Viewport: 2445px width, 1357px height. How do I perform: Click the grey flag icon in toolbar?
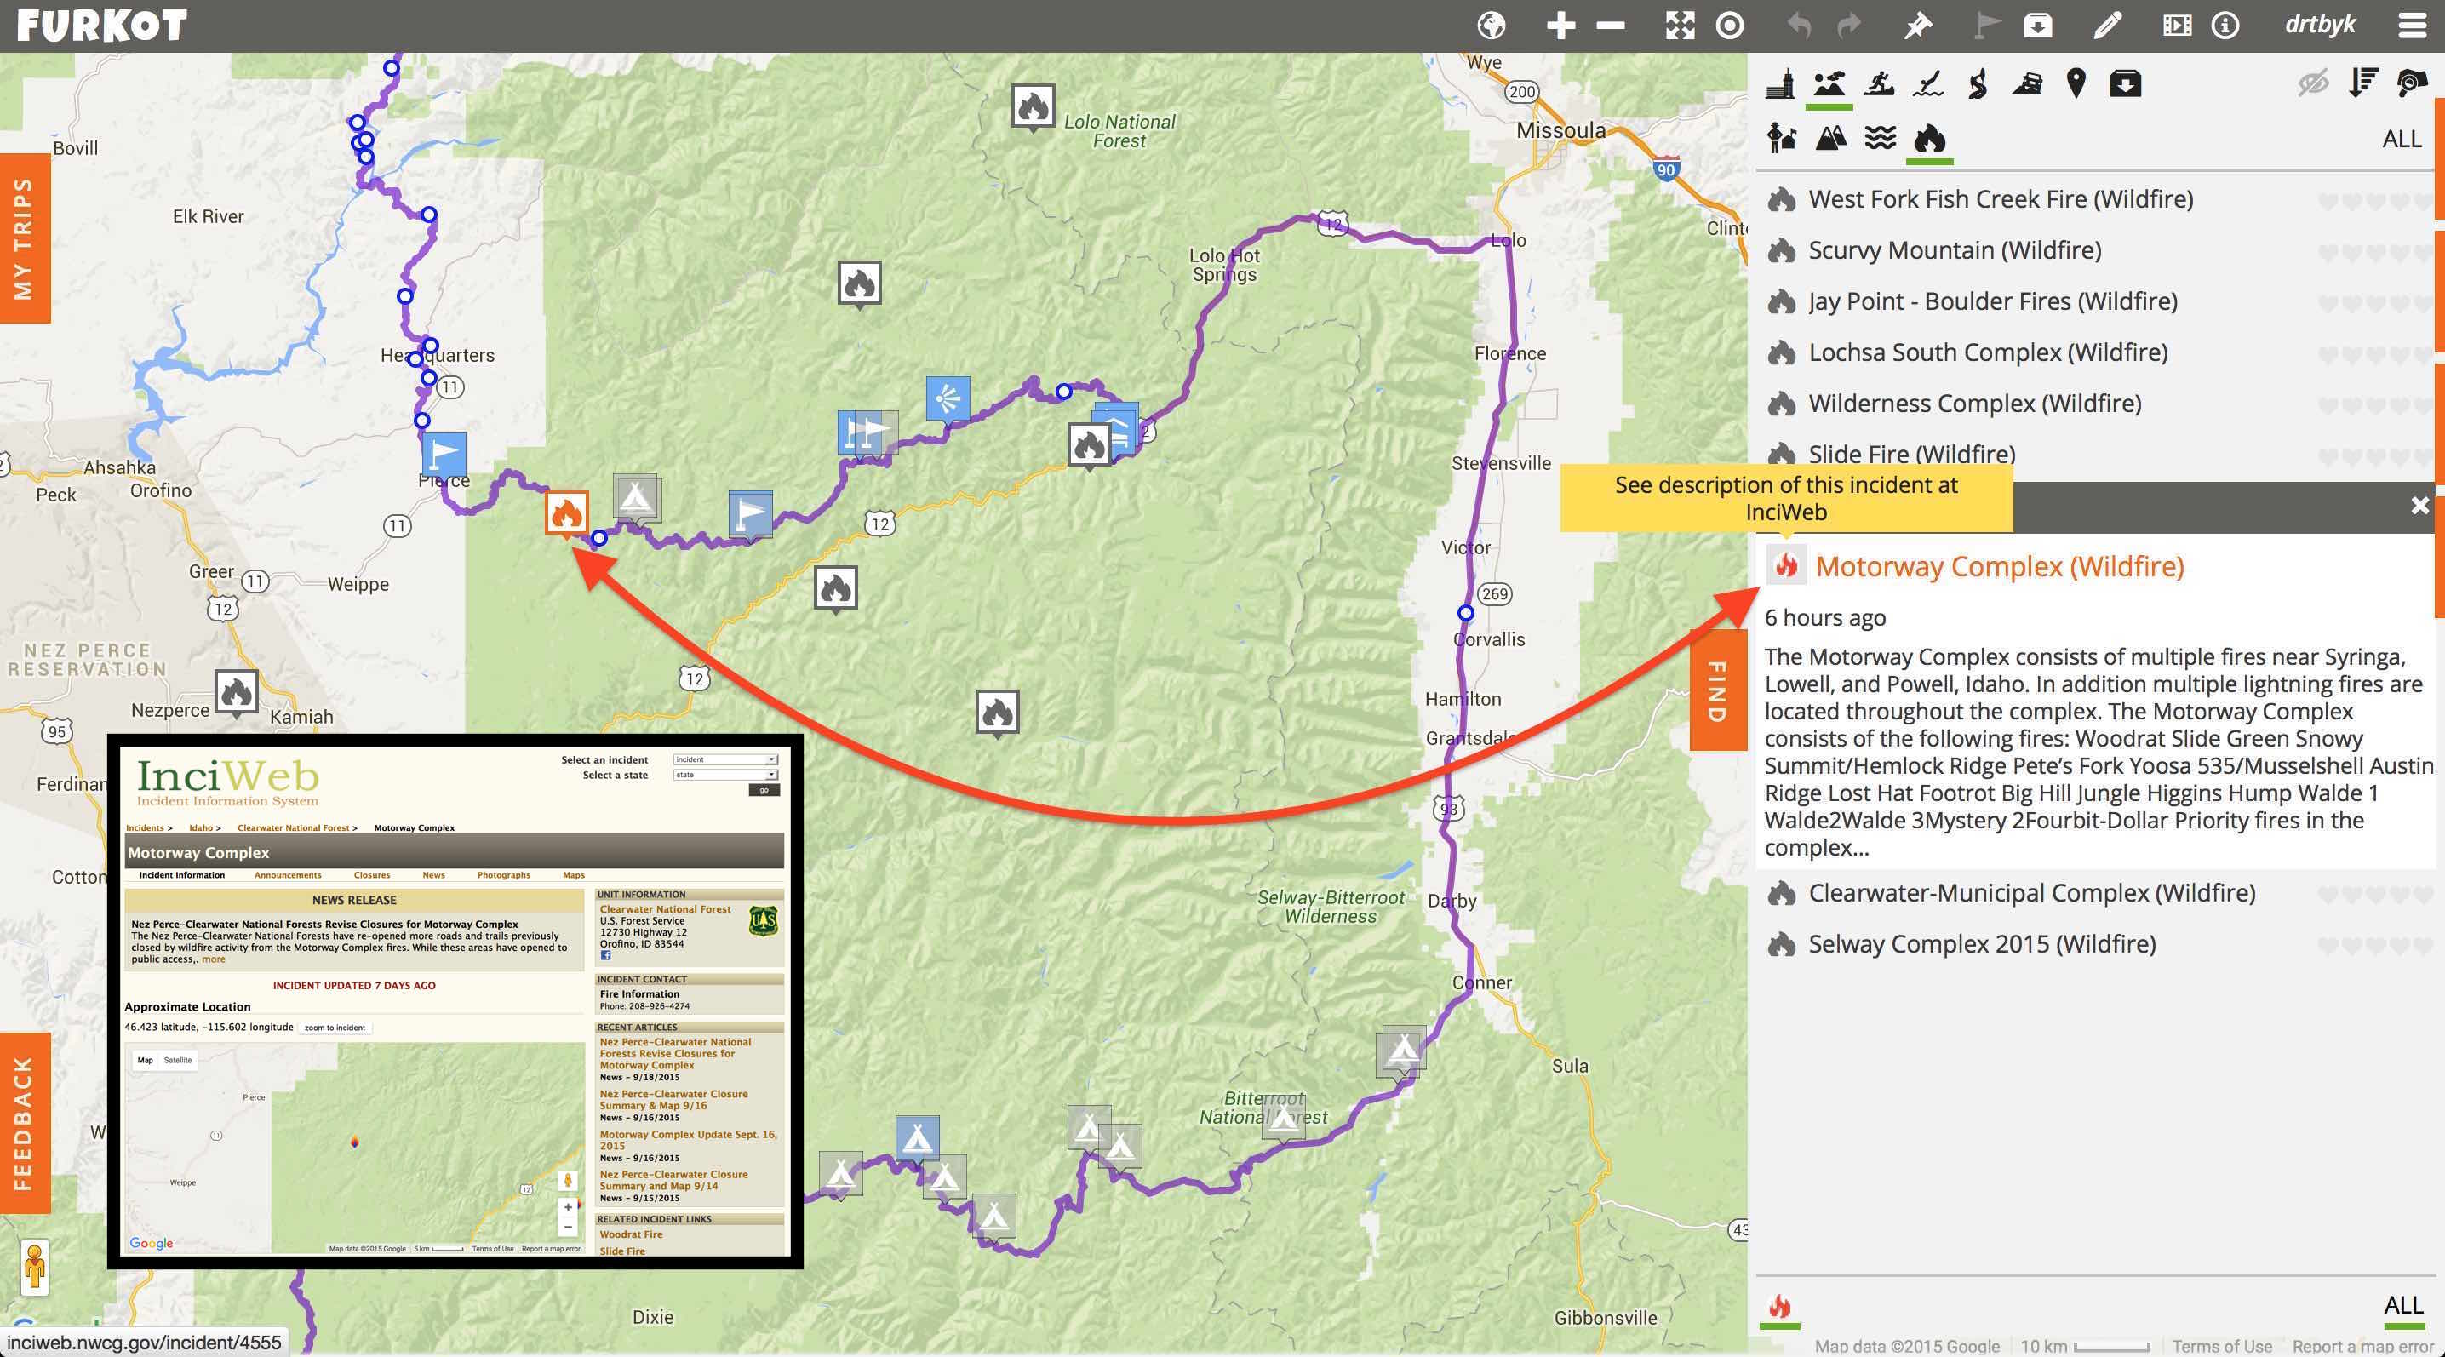click(1987, 26)
